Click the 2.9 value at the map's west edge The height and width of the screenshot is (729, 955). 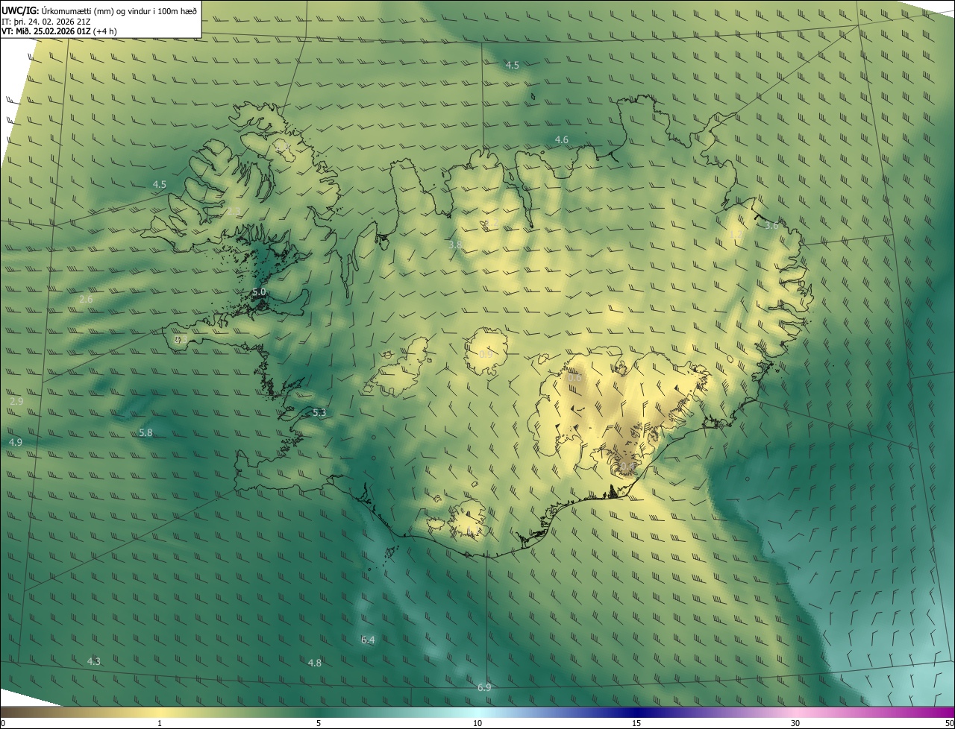pyautogui.click(x=16, y=401)
